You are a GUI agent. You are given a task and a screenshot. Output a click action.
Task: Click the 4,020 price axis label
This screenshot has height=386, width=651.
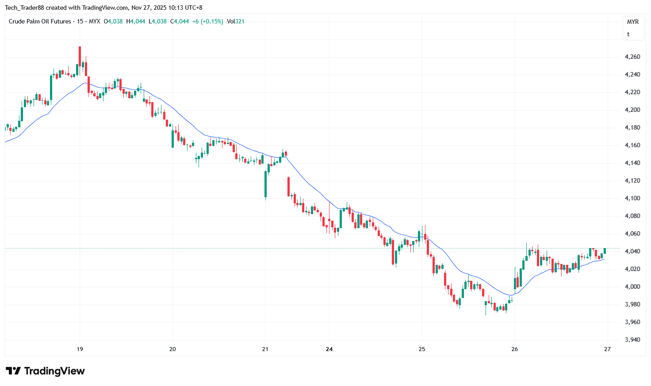632,269
